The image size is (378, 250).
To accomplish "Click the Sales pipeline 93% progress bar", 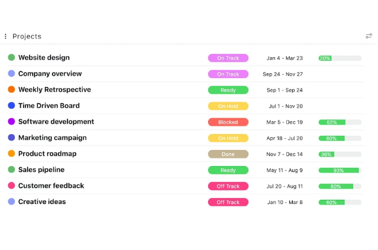I will 340,170.
